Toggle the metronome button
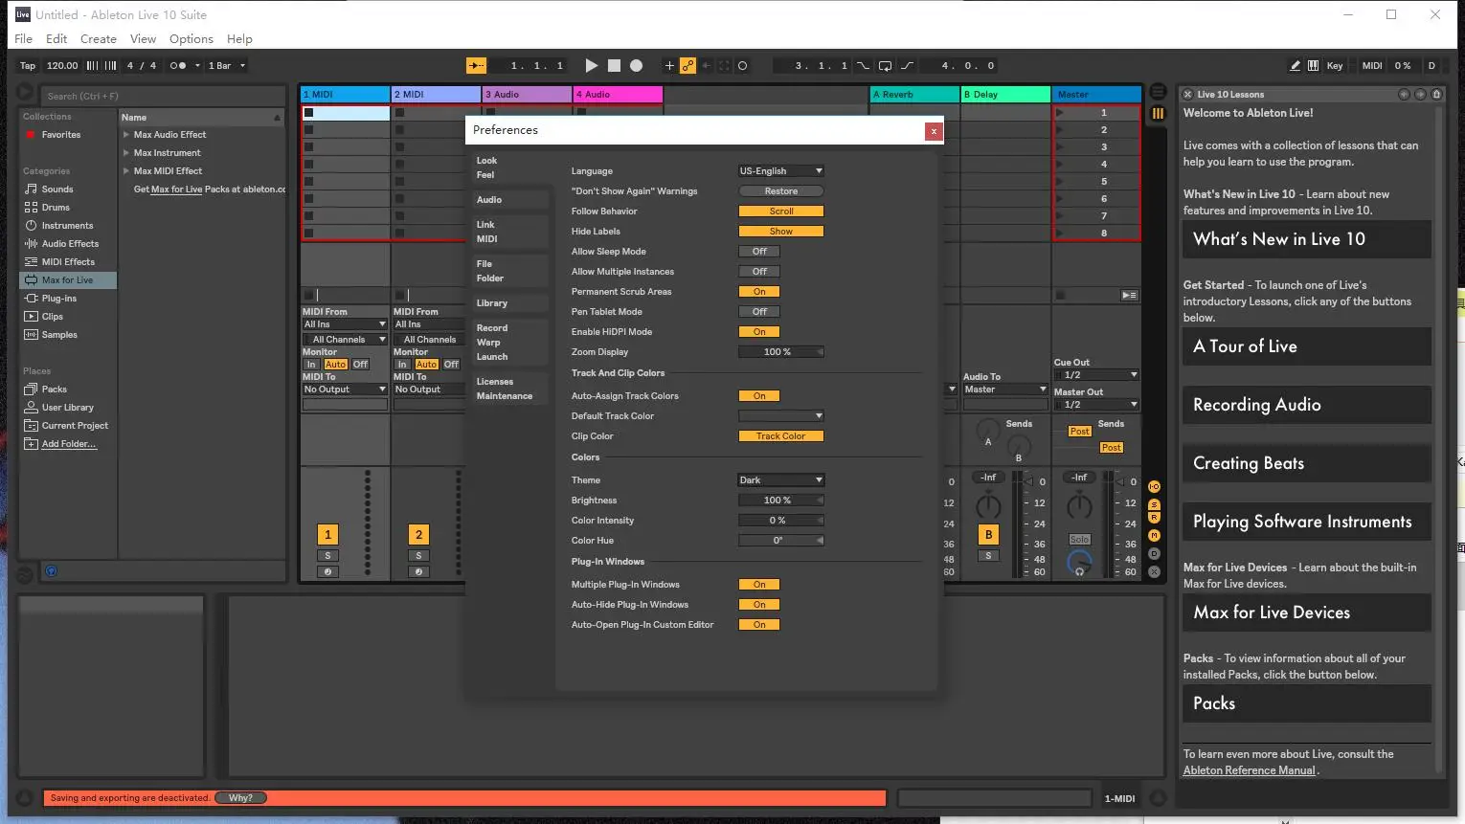This screenshot has height=824, width=1465. [177, 65]
